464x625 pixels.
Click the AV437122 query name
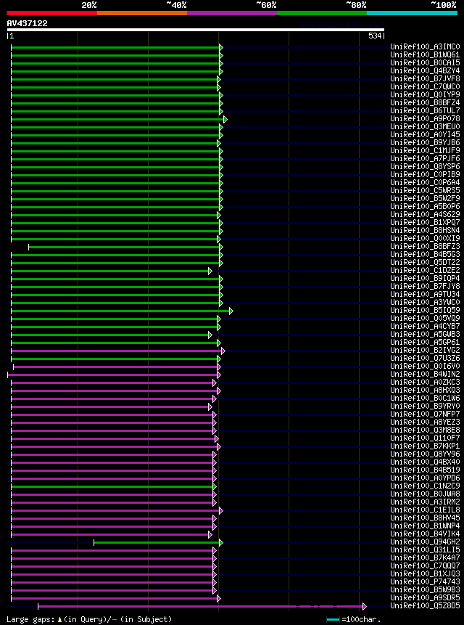coord(27,23)
